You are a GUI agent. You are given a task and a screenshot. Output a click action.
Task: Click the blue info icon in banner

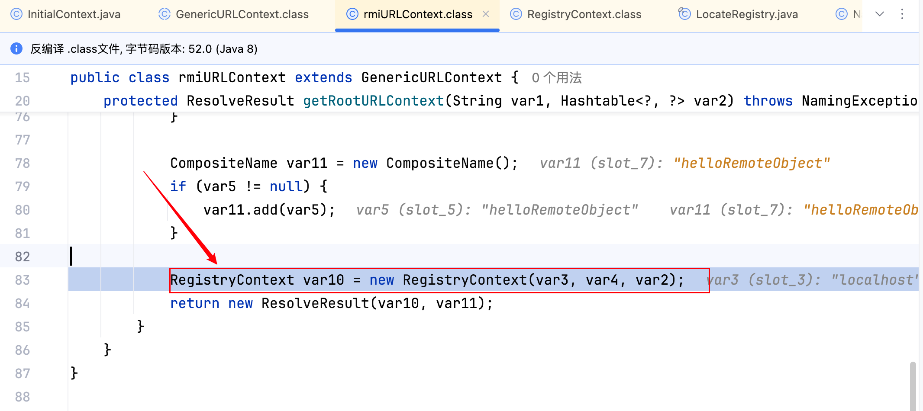(16, 48)
